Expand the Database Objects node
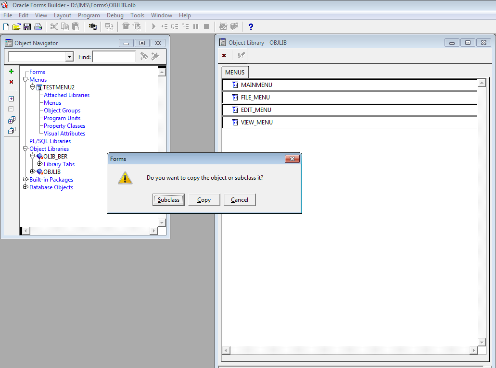496x368 pixels. 25,187
